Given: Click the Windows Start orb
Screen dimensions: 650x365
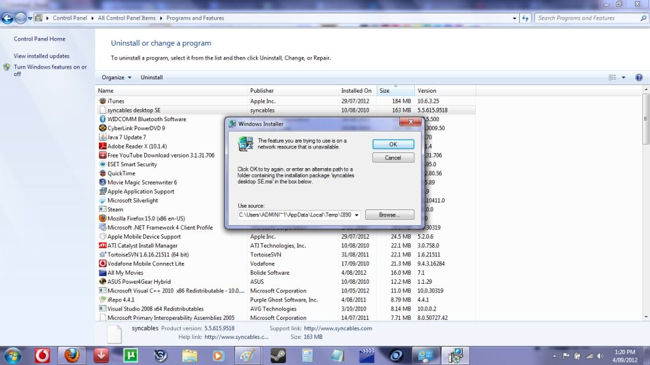Looking at the screenshot, I should [x=12, y=356].
